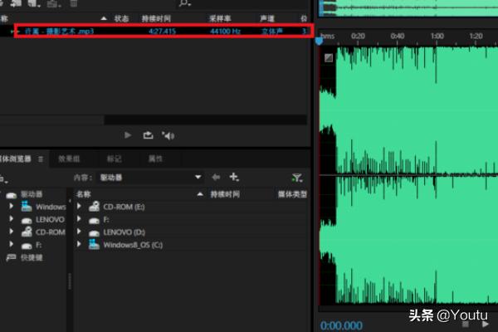Expand the LENOVO node in the left tree
The height and width of the screenshot is (332, 498).
tap(11, 218)
